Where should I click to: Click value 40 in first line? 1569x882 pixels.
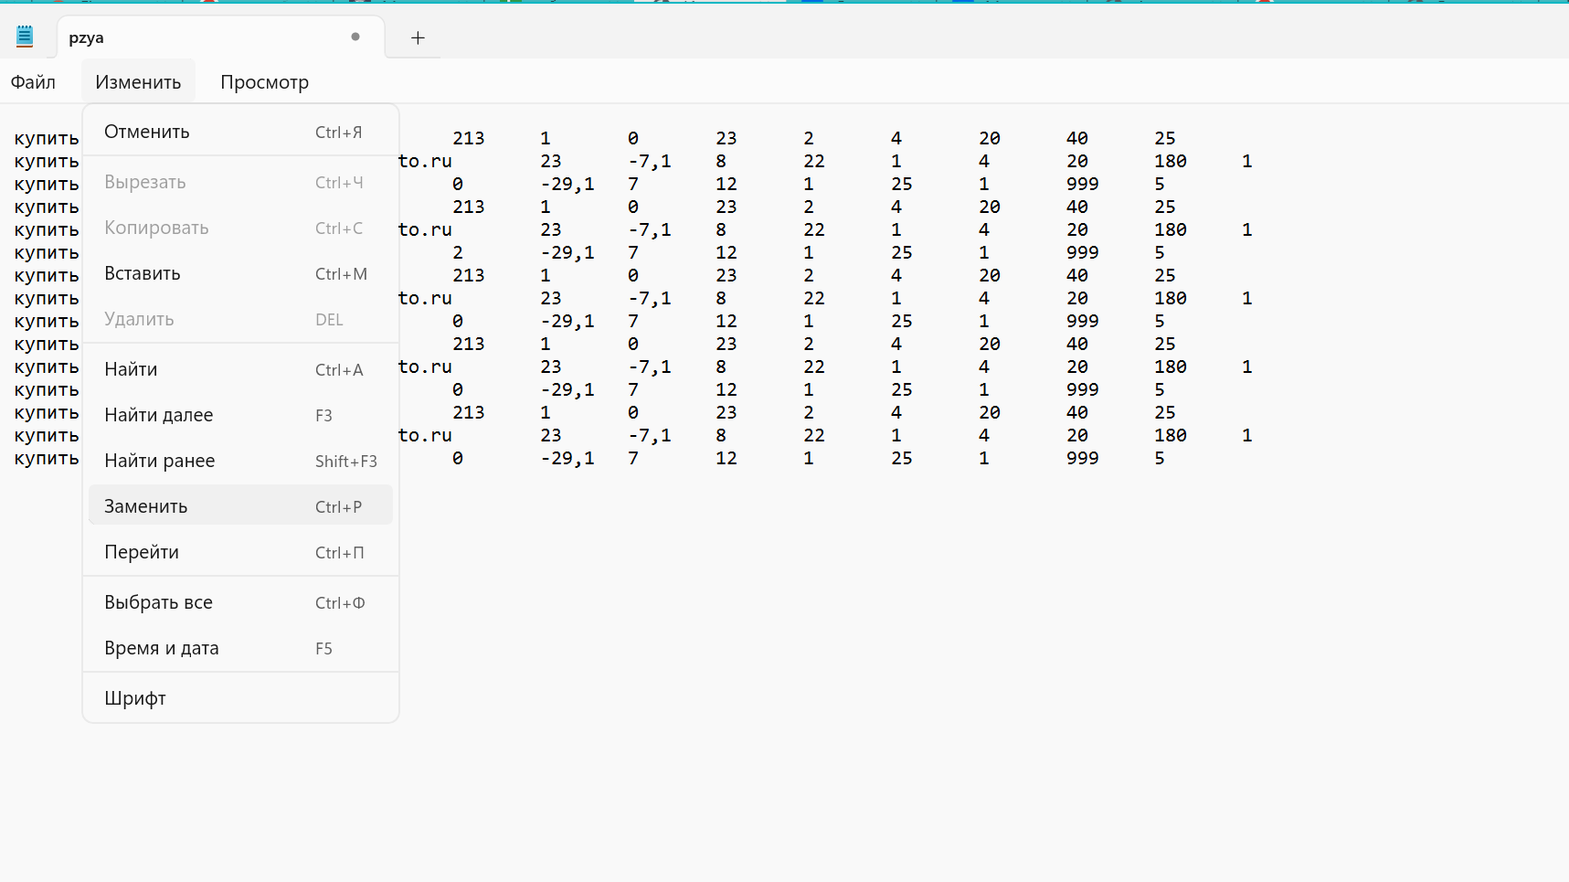[x=1077, y=138]
